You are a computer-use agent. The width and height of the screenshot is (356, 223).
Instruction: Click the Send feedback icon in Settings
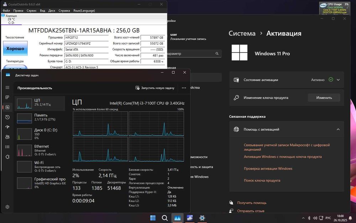231,211
